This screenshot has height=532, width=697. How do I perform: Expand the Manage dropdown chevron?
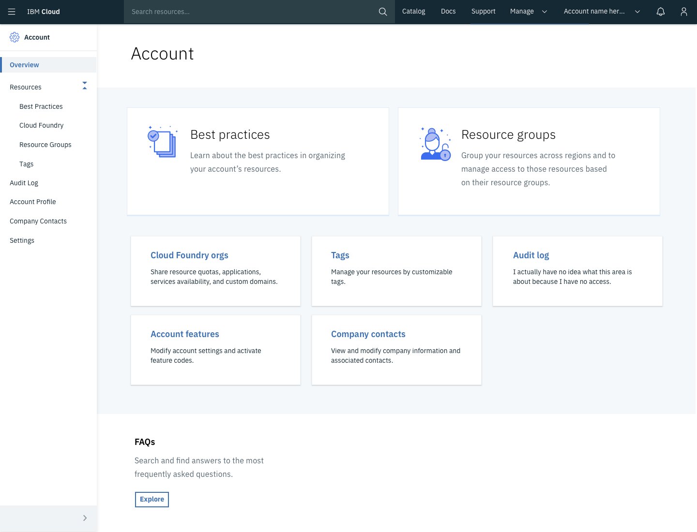(545, 12)
